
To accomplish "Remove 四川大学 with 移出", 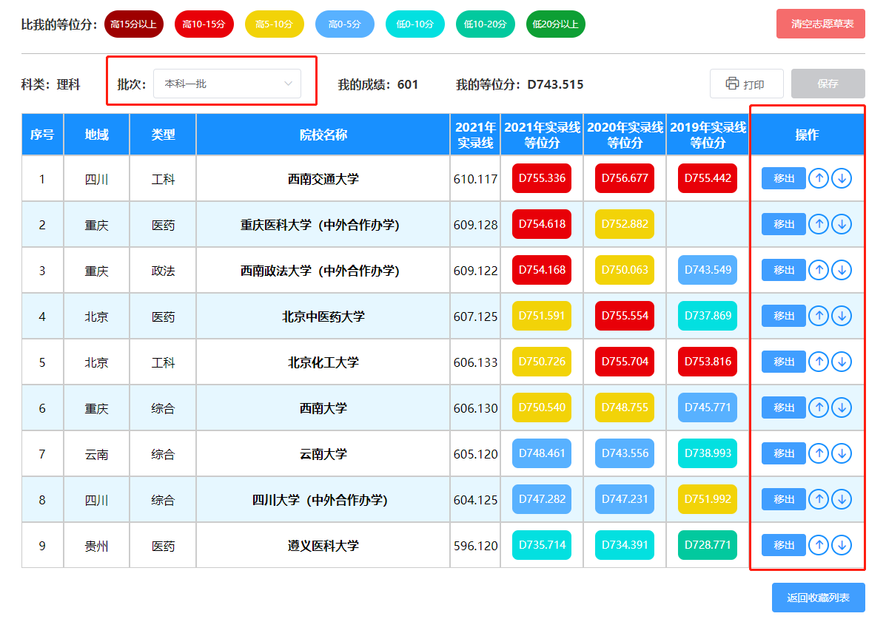I will (x=784, y=499).
